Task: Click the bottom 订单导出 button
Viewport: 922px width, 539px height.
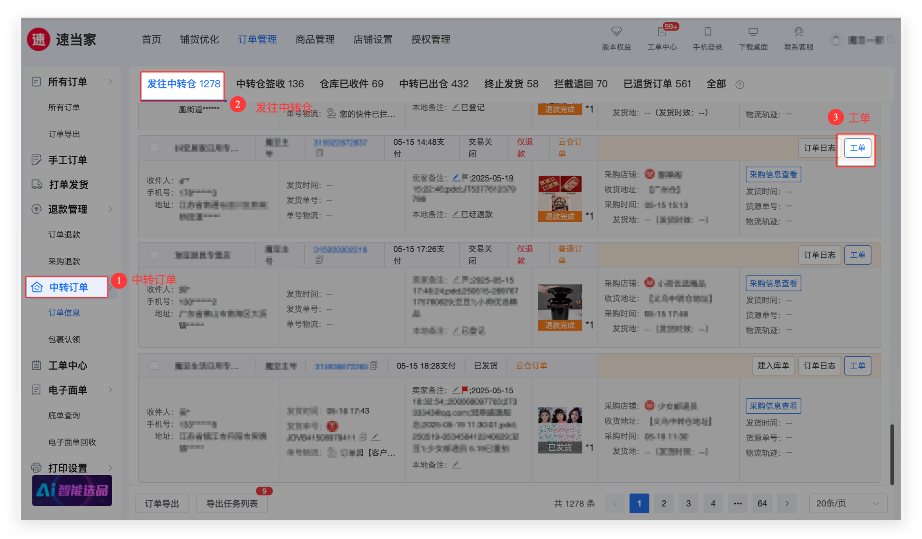Action: [162, 503]
